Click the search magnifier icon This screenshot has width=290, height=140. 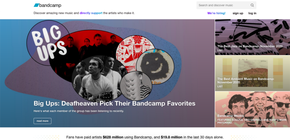click(x=252, y=5)
